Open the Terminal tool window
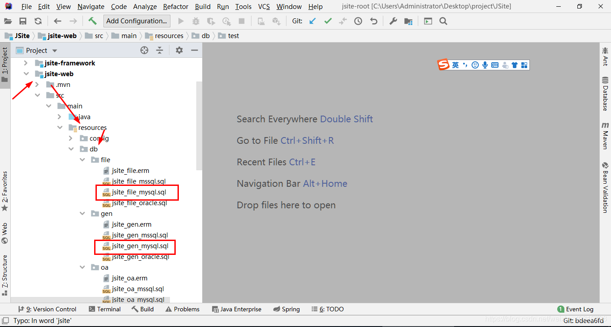This screenshot has width=611, height=327. point(104,309)
